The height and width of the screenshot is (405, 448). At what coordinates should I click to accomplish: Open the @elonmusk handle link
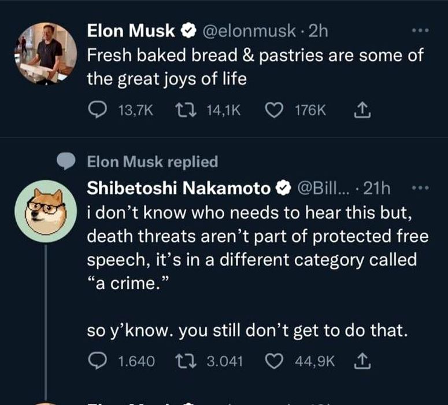250,31
